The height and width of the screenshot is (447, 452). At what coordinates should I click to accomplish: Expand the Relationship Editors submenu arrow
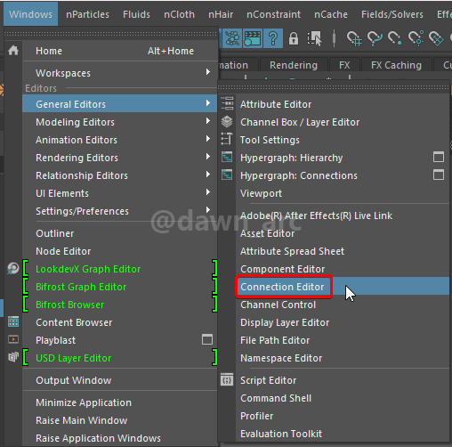[208, 175]
